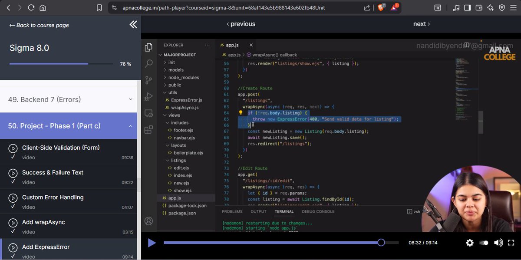Click the next button above the video

coord(420,24)
